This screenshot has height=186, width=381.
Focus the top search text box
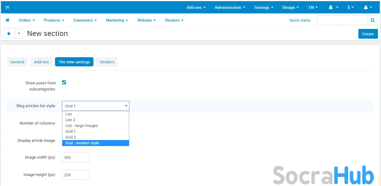pyautogui.click(x=342, y=20)
